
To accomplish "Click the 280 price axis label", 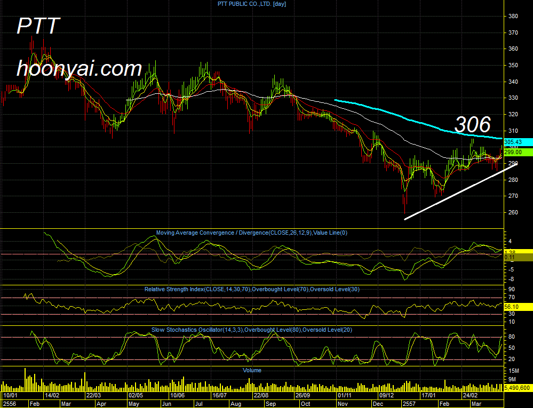I will [513, 180].
